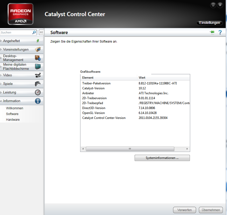Click the value 6.14.10.10428

pos(148,113)
